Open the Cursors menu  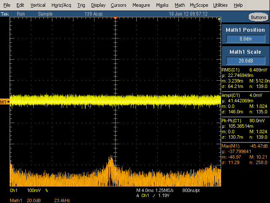click(119, 5)
